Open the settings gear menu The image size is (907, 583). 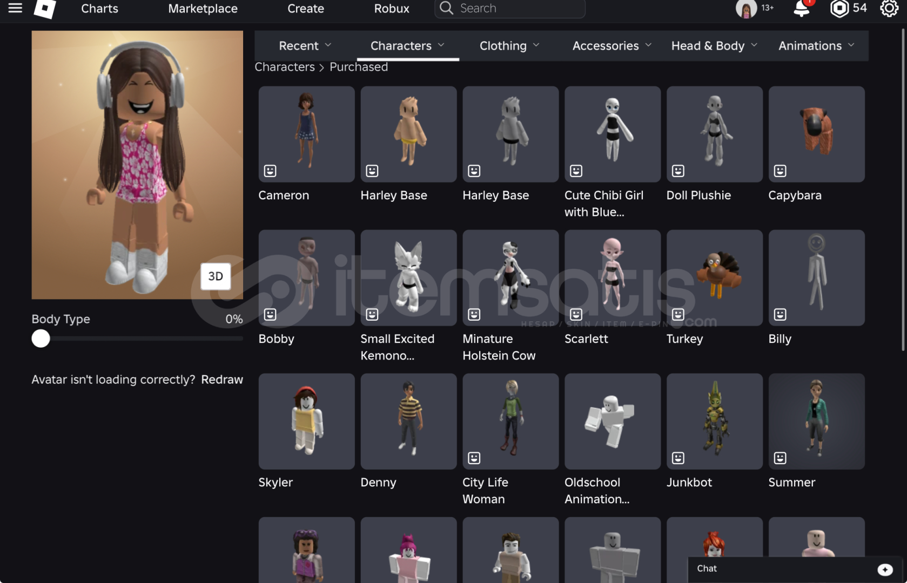coord(889,9)
